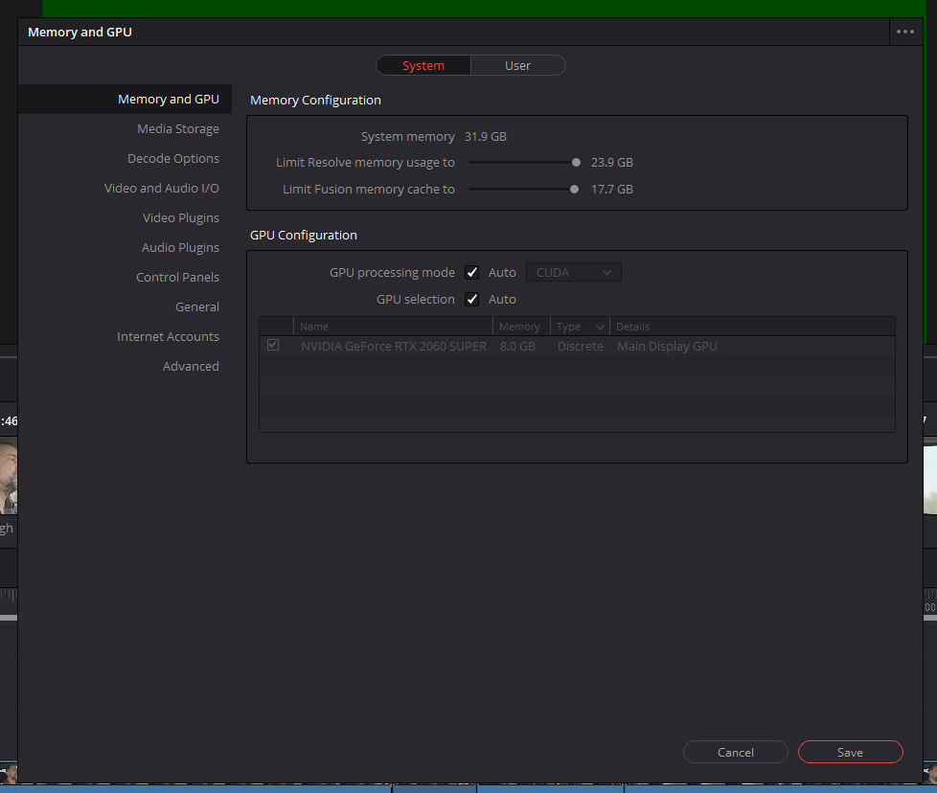Go to Video Plugins section

[x=180, y=218]
